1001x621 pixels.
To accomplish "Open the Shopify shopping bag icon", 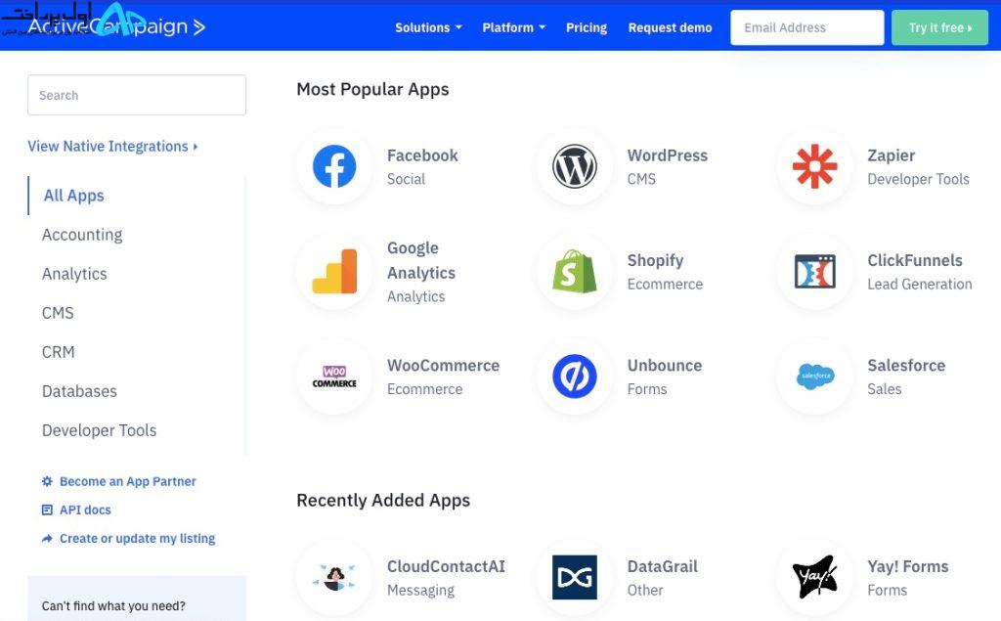I will coord(575,272).
